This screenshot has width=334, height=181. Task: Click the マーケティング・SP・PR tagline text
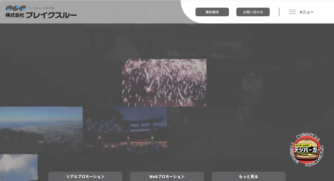point(41,8)
